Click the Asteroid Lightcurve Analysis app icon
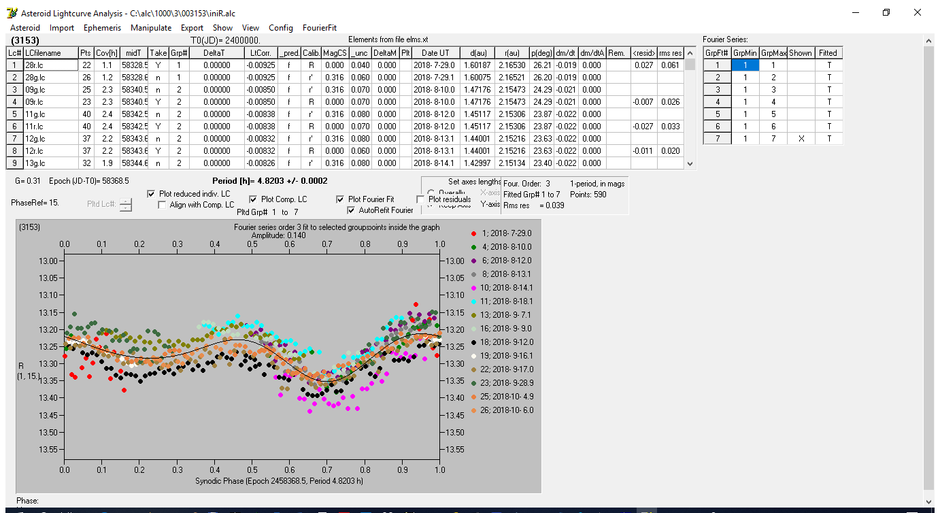This screenshot has width=940, height=513. click(x=12, y=13)
